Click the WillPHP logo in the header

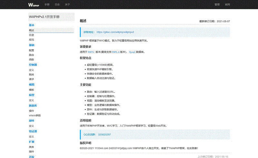[x=34, y=5]
